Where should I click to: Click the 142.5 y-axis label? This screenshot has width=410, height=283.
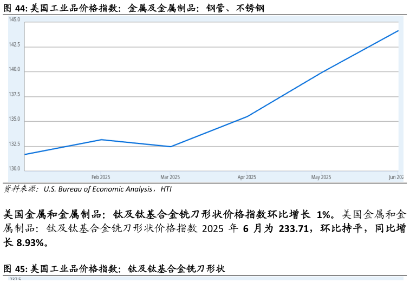click(15, 45)
